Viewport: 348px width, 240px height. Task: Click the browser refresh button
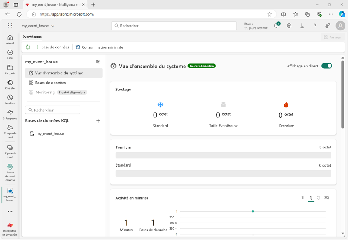tap(19, 14)
